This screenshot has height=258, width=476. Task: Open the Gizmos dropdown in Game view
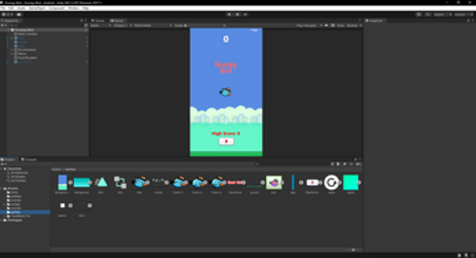click(x=354, y=26)
